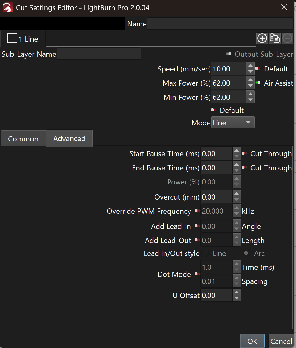Viewport: 296px width, 348px height.
Task: Click the Cancel button
Action: pyautogui.click(x=281, y=341)
